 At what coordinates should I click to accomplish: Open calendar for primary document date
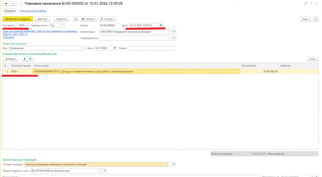coord(115,48)
